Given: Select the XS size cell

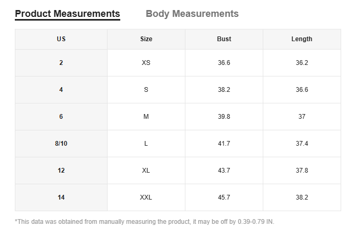Looking at the screenshot, I should 146,63.
